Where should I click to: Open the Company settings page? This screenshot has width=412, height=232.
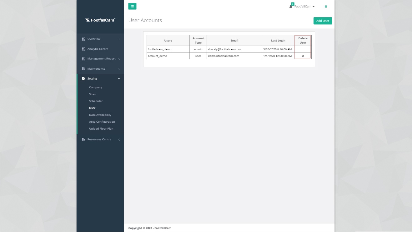pos(95,87)
